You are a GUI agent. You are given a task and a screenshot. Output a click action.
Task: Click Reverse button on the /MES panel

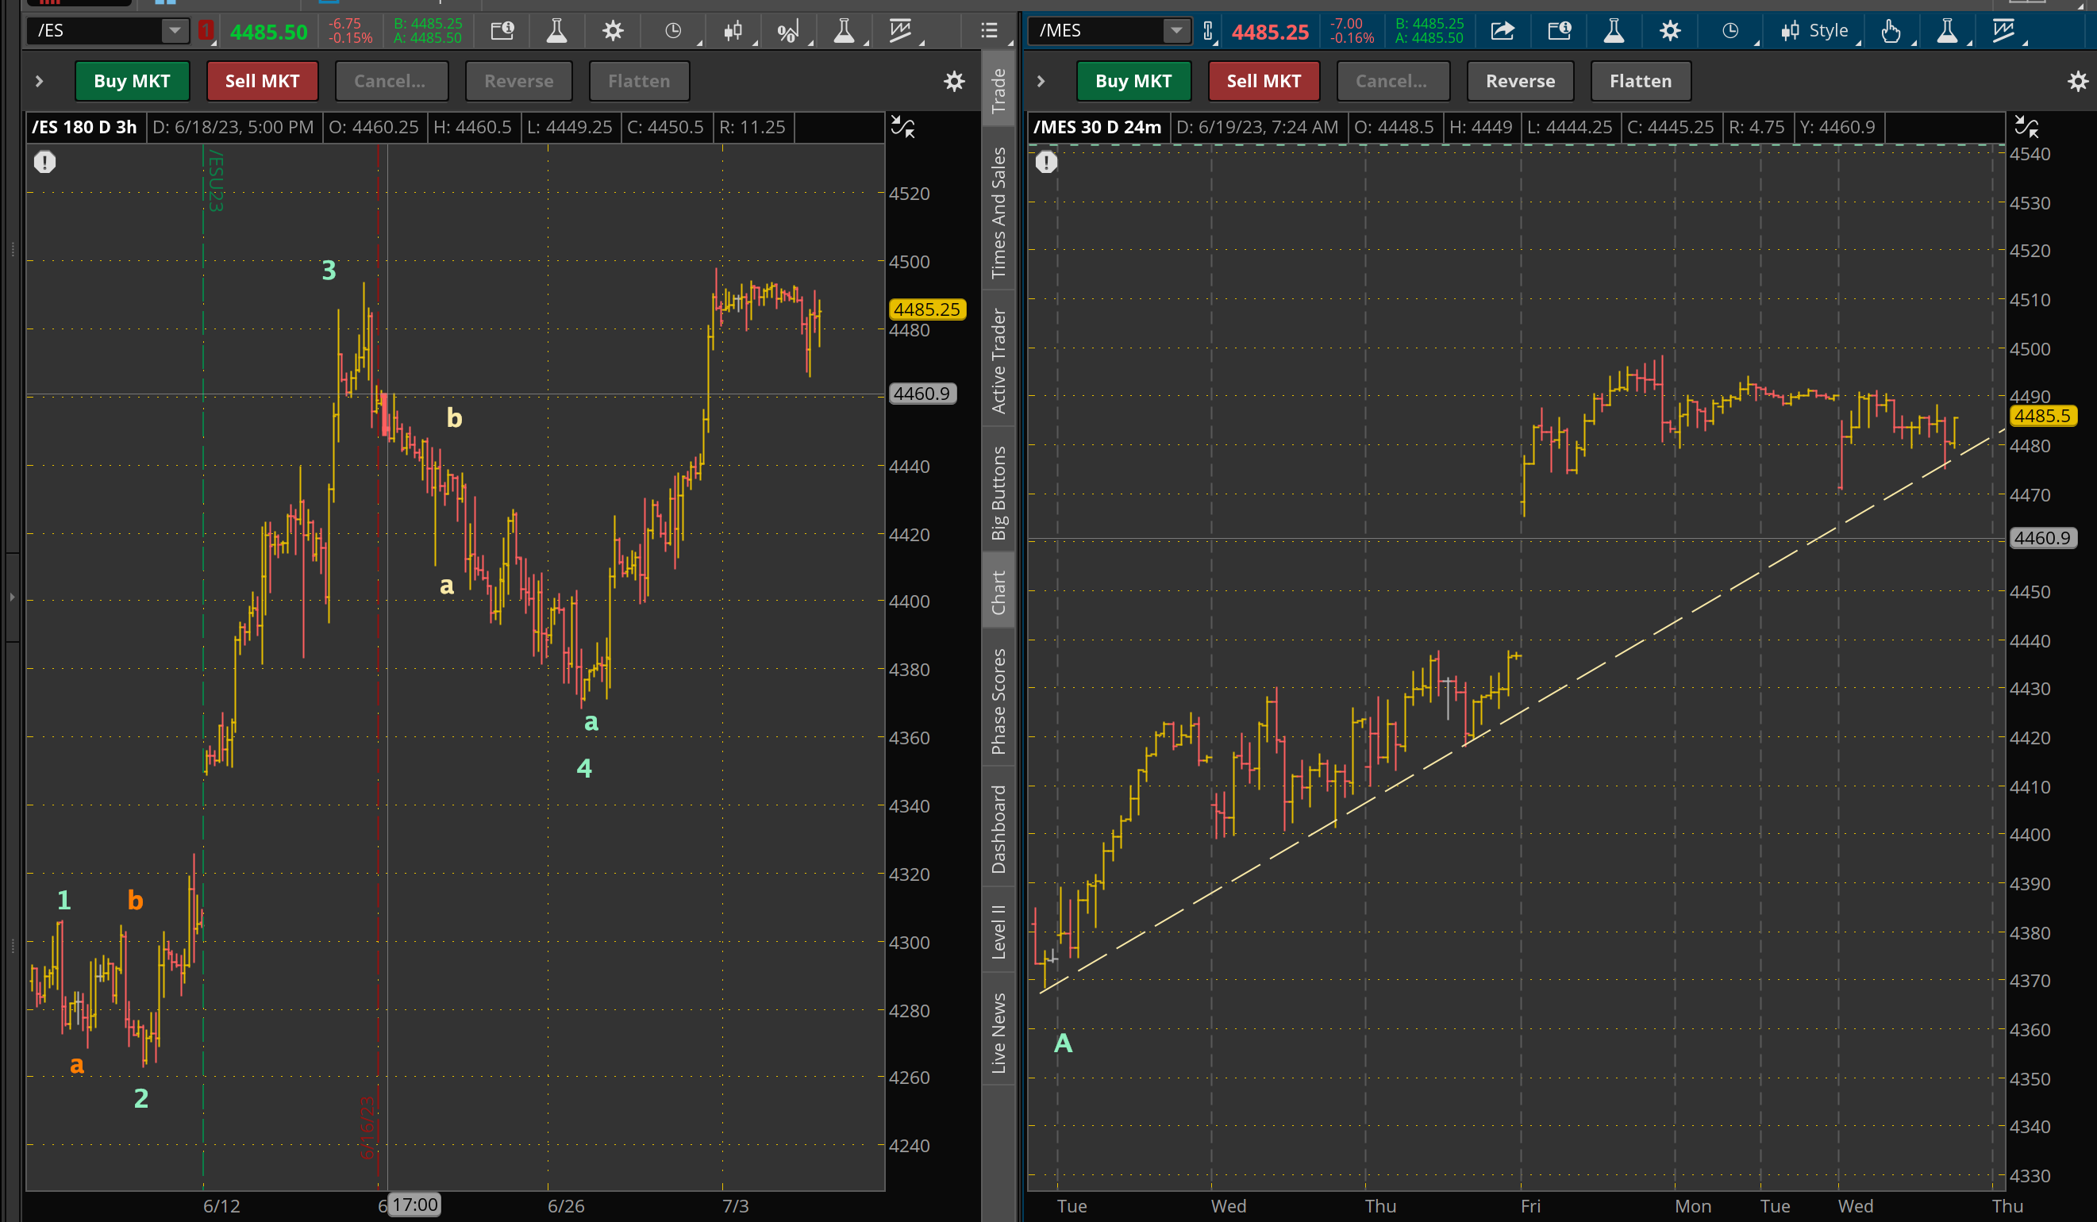click(x=1520, y=81)
